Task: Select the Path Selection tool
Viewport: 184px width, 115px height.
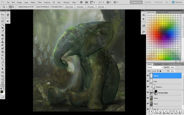Action: (2, 69)
